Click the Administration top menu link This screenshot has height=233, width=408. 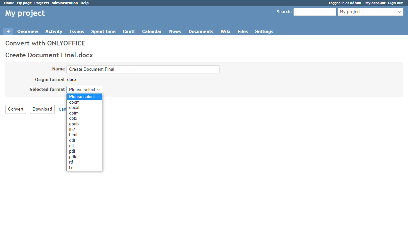tap(64, 3)
